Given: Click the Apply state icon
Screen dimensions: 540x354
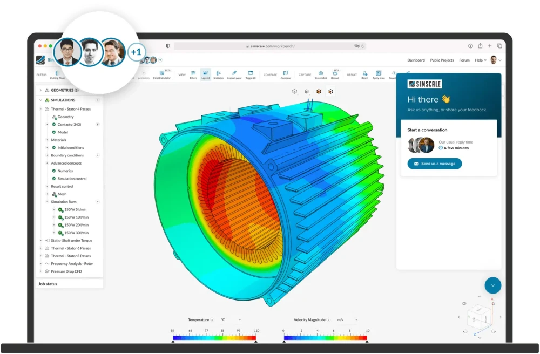Looking at the screenshot, I should pyautogui.click(x=379, y=73).
